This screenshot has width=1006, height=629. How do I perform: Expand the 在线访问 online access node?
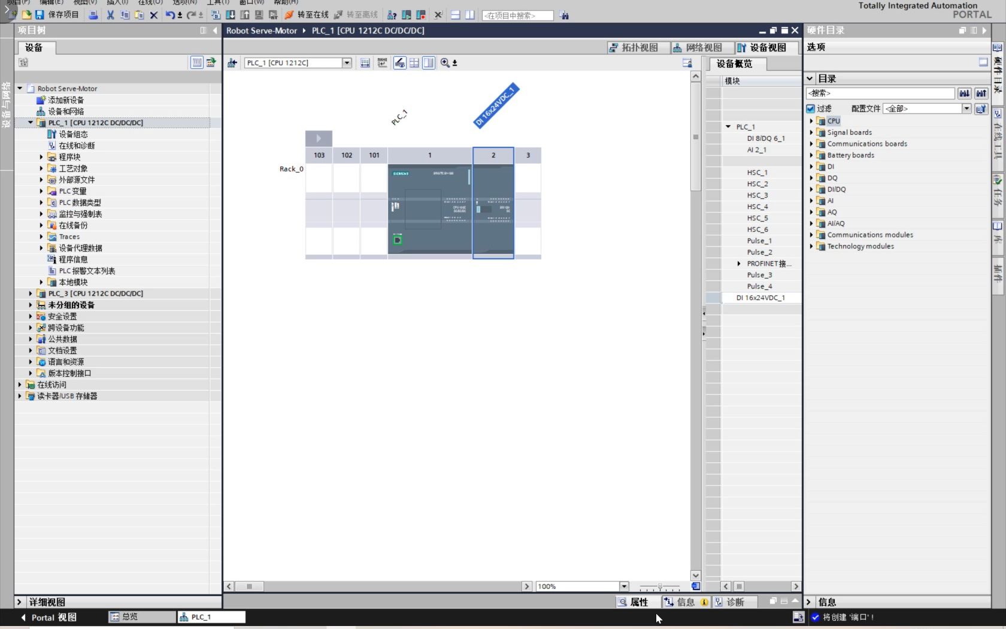[20, 385]
